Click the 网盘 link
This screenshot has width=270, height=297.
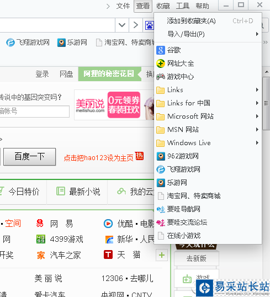66,74
